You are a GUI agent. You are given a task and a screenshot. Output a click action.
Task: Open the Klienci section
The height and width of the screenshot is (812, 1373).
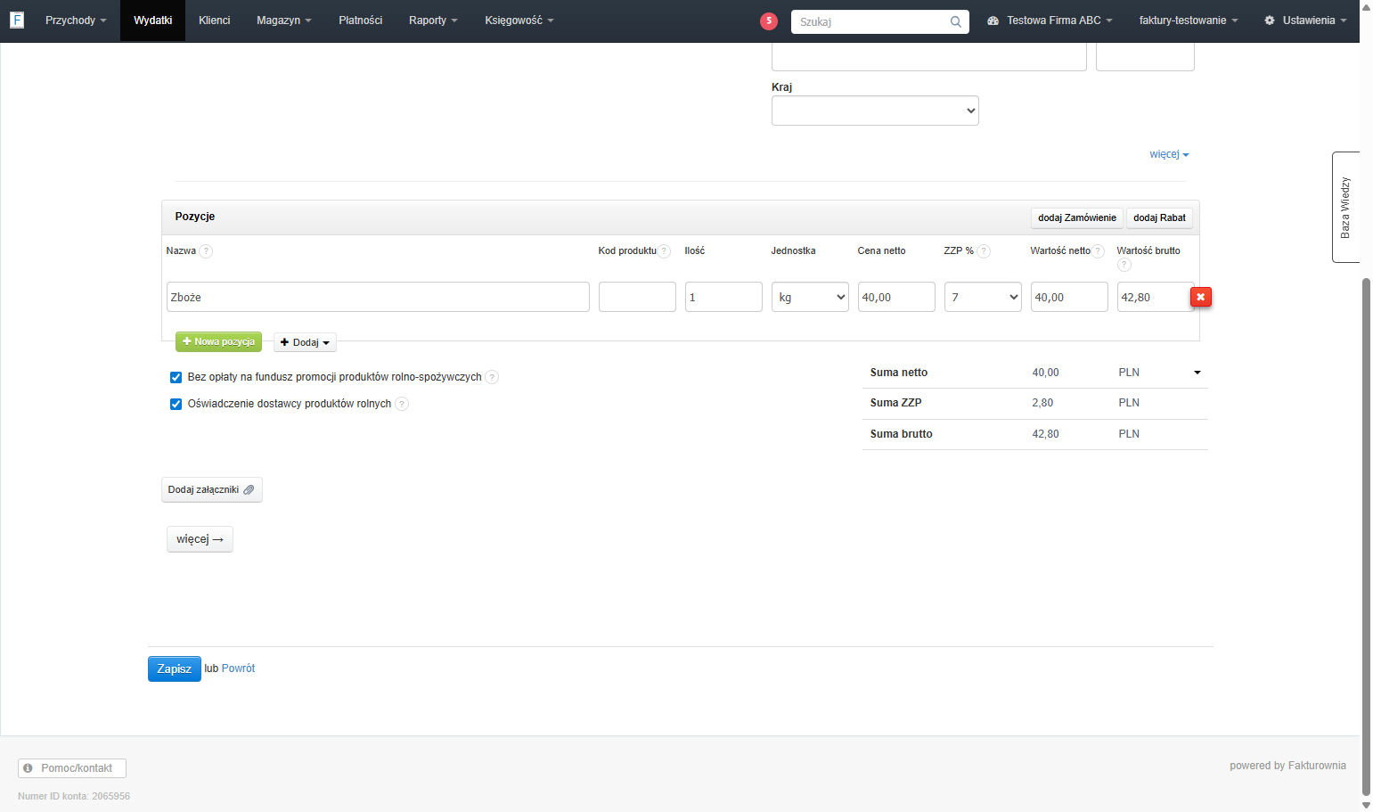click(x=214, y=21)
